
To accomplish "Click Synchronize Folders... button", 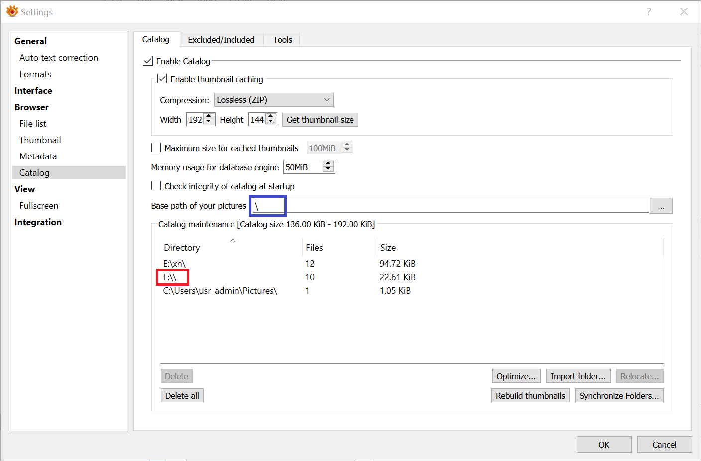I will pos(619,396).
